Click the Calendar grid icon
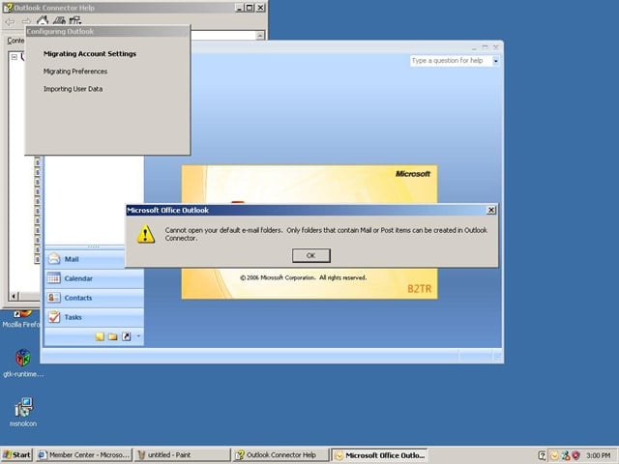Viewport: 619px width, 464px height. coord(54,278)
